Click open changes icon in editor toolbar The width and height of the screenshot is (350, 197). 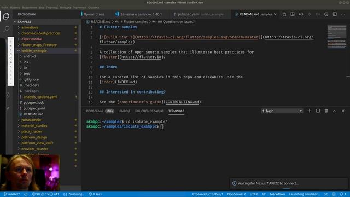(x=284, y=14)
